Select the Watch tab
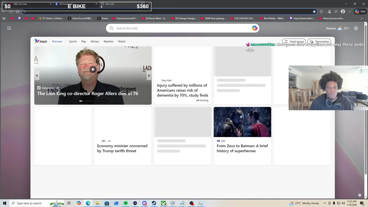The height and width of the screenshot is (207, 368). (122, 41)
